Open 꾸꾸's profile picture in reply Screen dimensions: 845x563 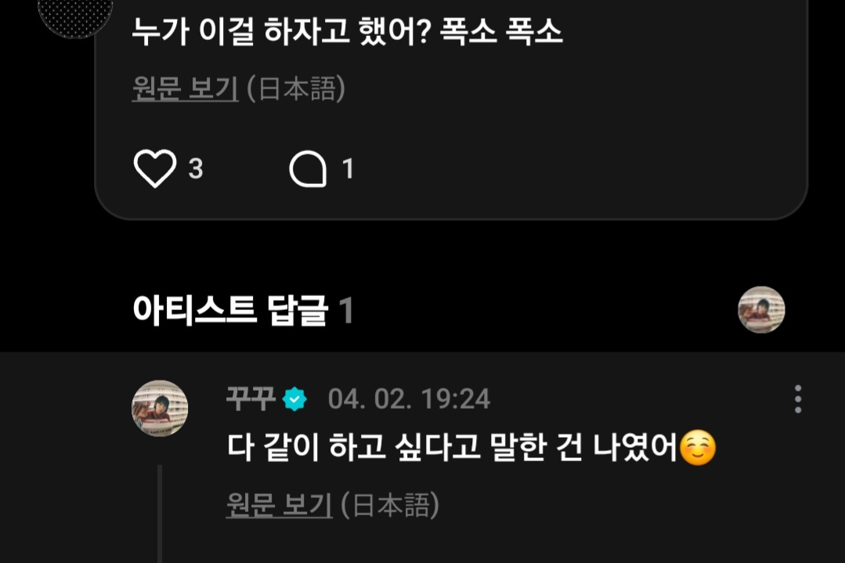coord(160,409)
